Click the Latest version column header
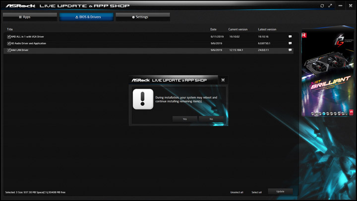Screen dimensions: 357x201 [267, 29]
